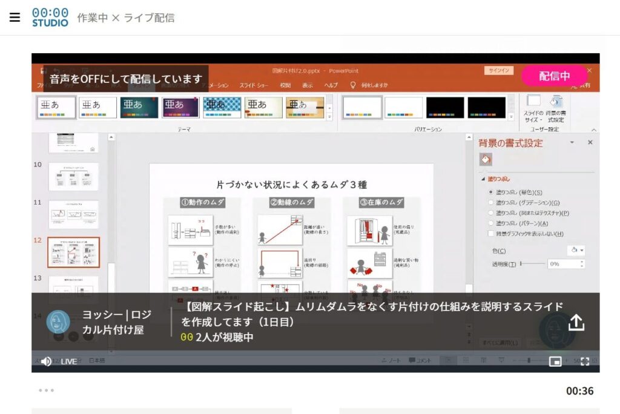Open the 校閲 ribbon tab
Image resolution: width=620 pixels, height=414 pixels.
pyautogui.click(x=286, y=85)
